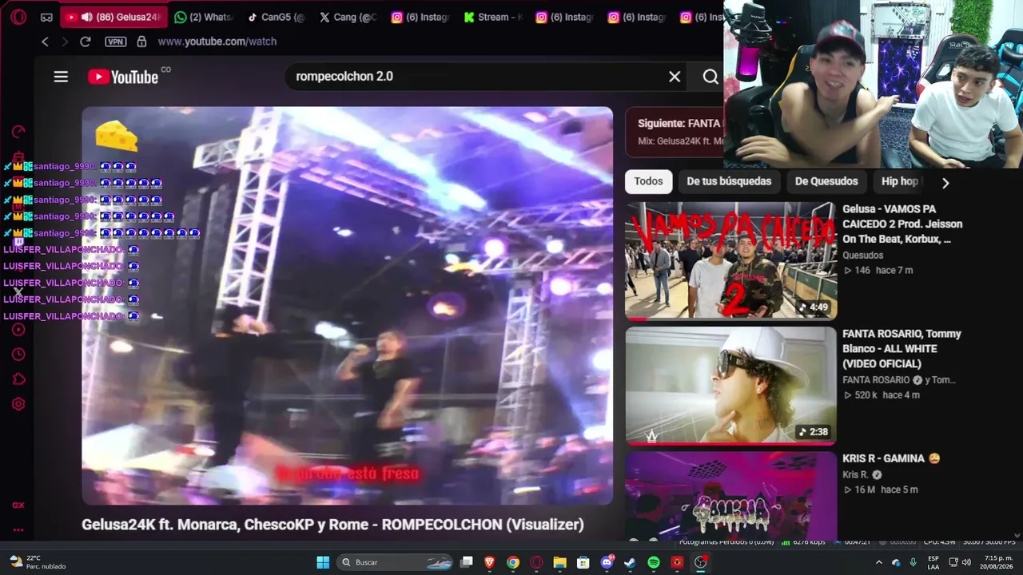Select the Todos filter chip

click(648, 181)
